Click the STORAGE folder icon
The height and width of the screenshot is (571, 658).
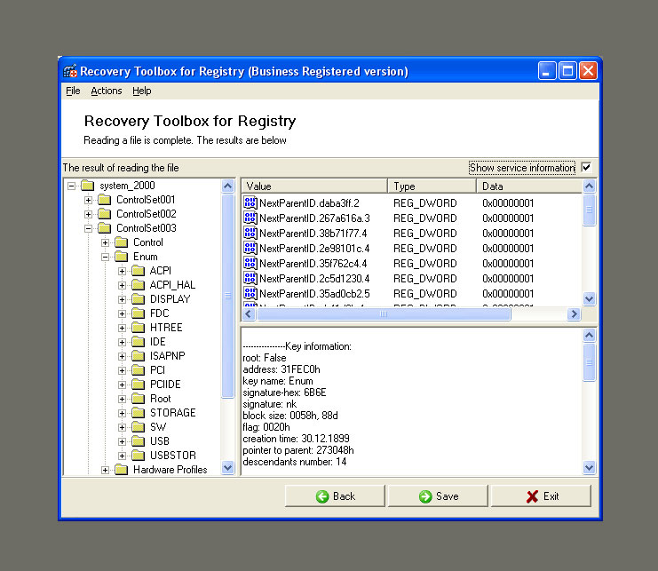tap(138, 413)
